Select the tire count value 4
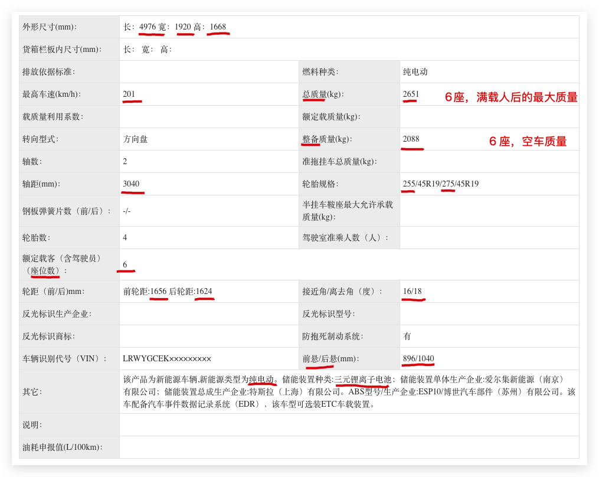 [x=125, y=238]
